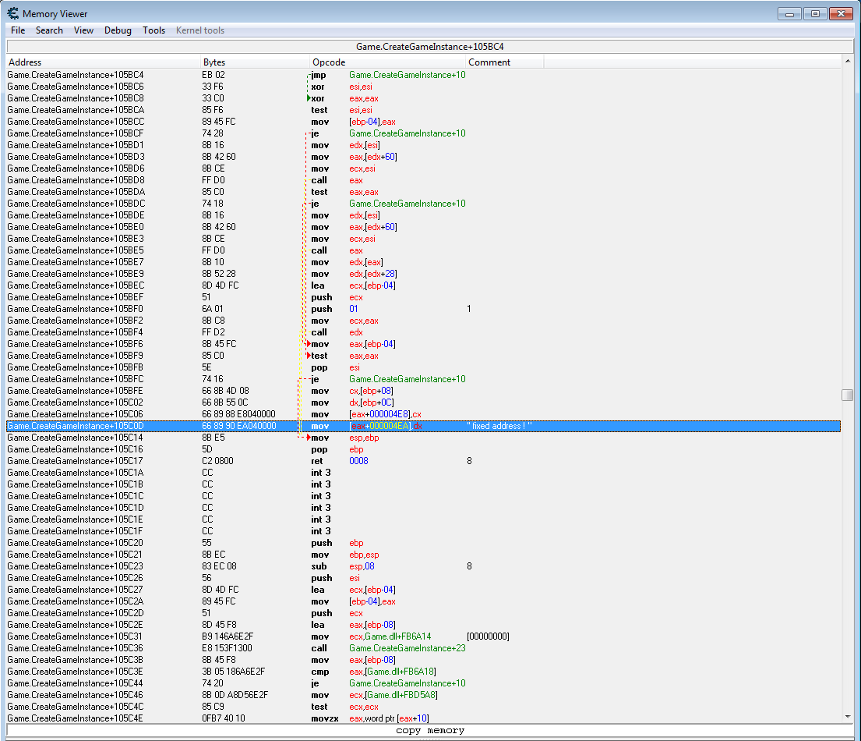Click the scroll down arrow of disassembler

847,717
